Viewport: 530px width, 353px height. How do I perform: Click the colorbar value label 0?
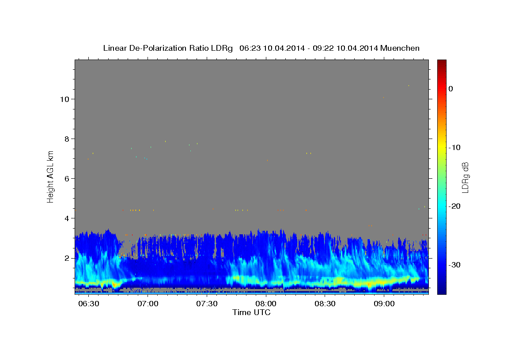coord(450,89)
